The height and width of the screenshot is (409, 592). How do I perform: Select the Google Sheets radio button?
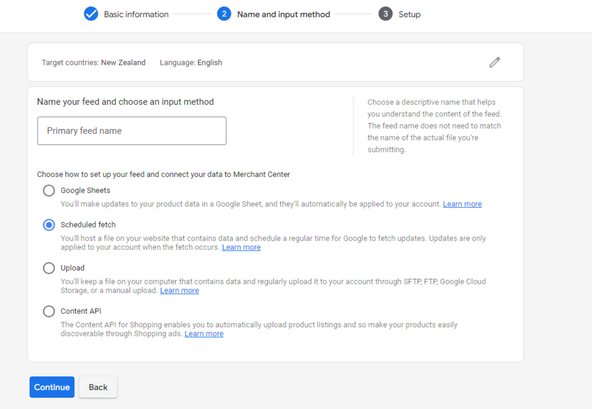(x=49, y=191)
